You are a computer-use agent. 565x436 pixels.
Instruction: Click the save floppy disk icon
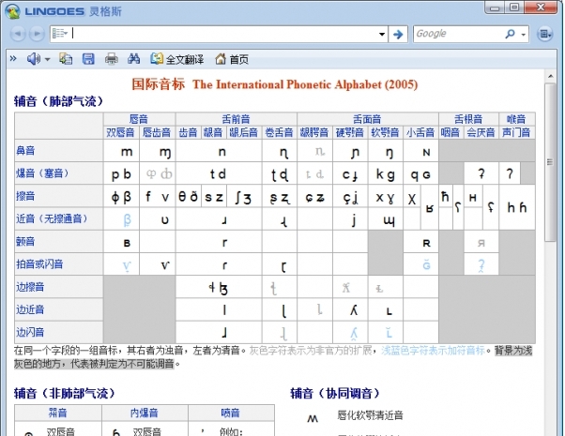coord(88,59)
